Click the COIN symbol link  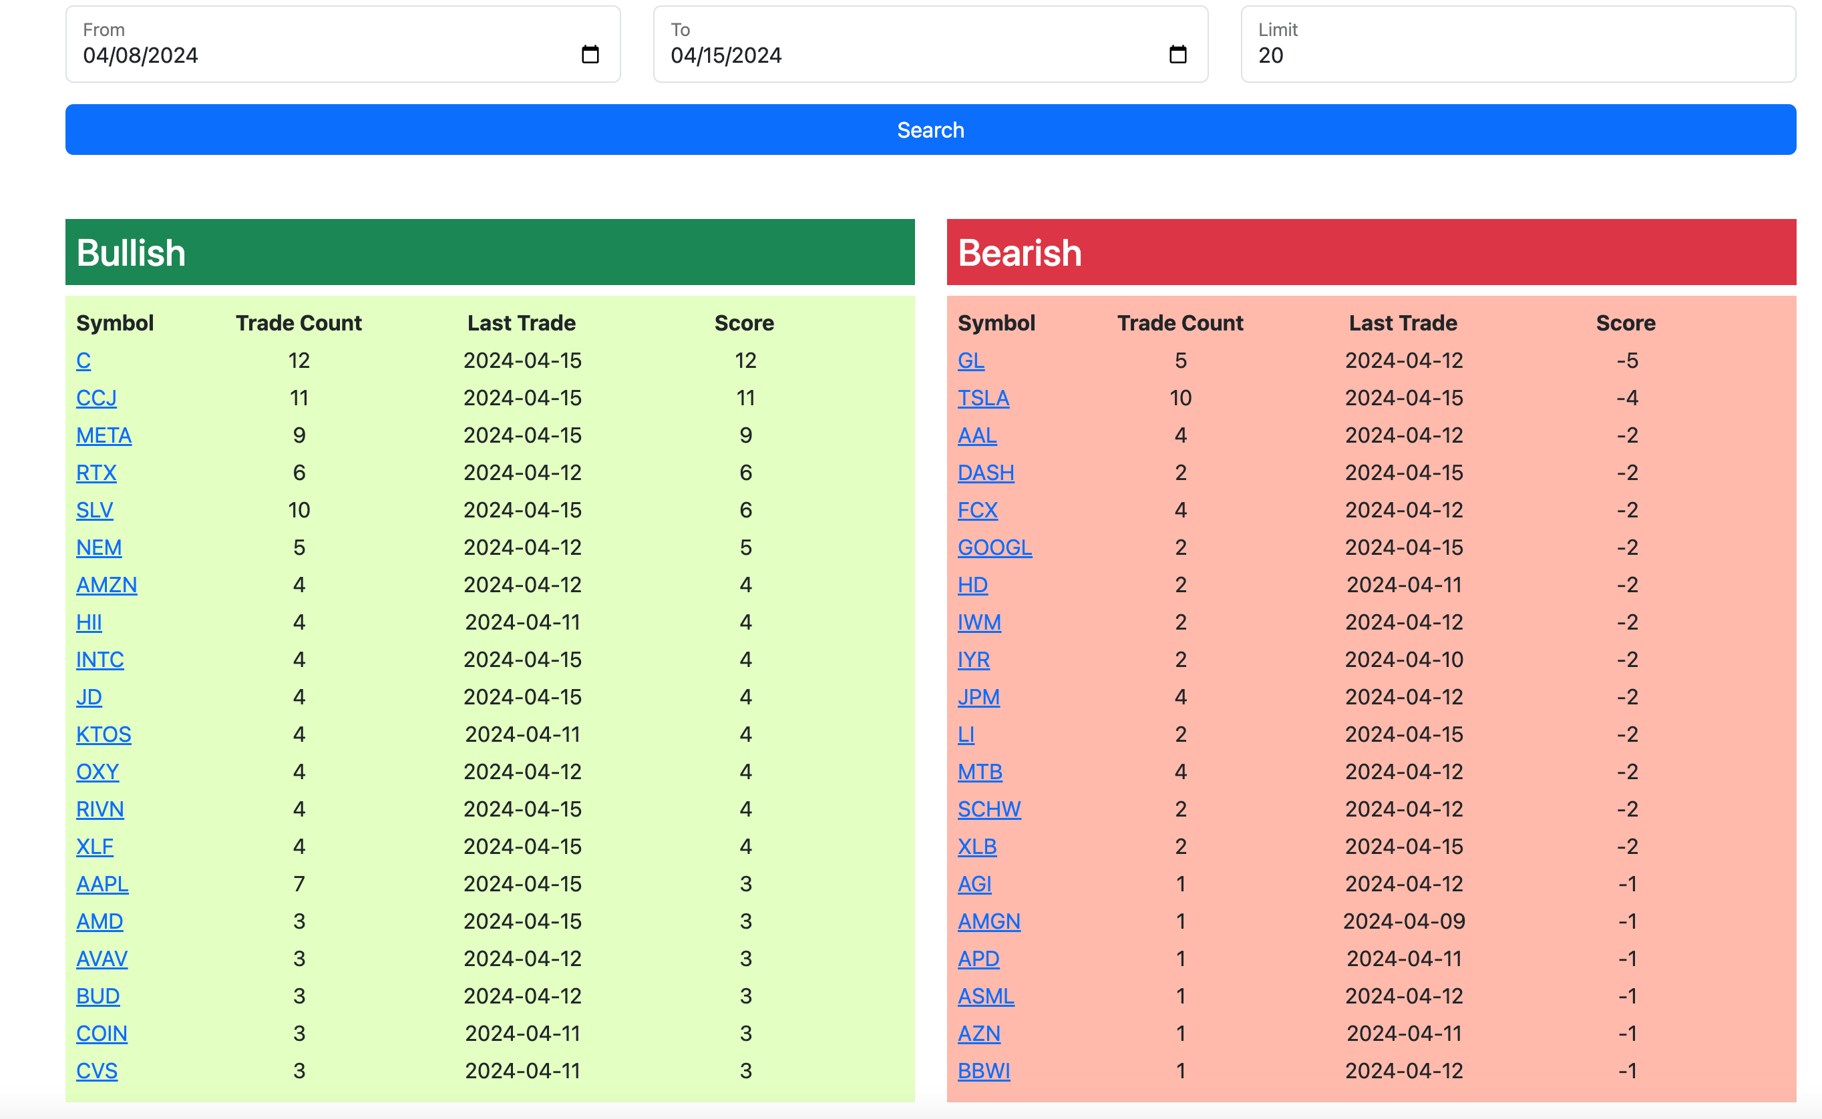pos(102,1033)
